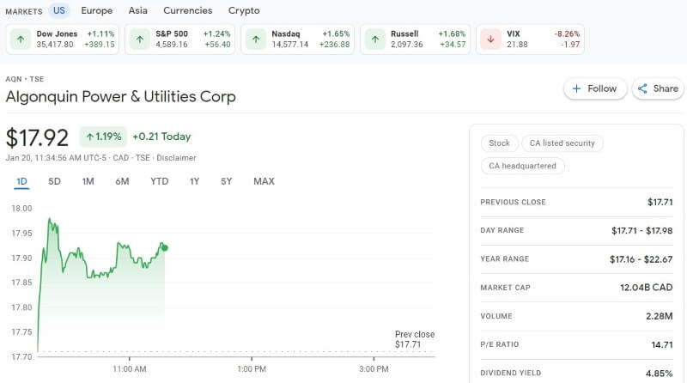Click the red down arrow icon for VIX
Viewport: 687px width, 383px height.
point(490,40)
